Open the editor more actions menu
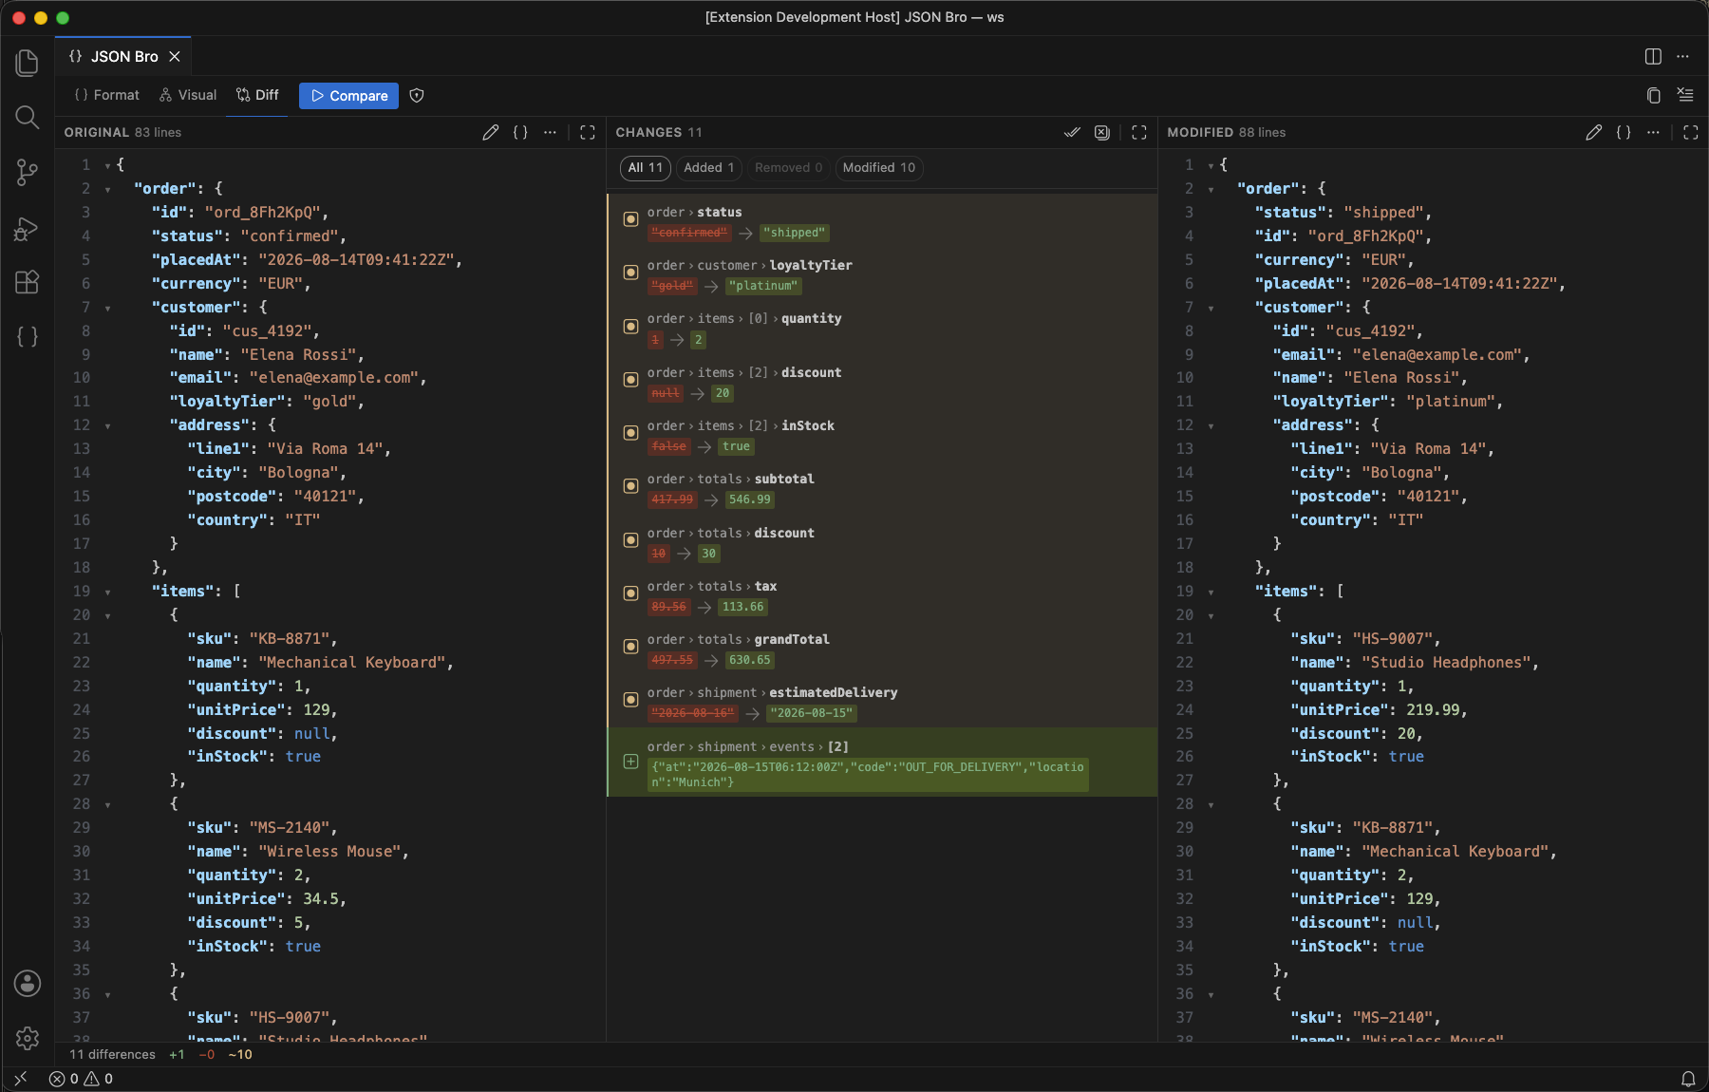 click(1683, 57)
